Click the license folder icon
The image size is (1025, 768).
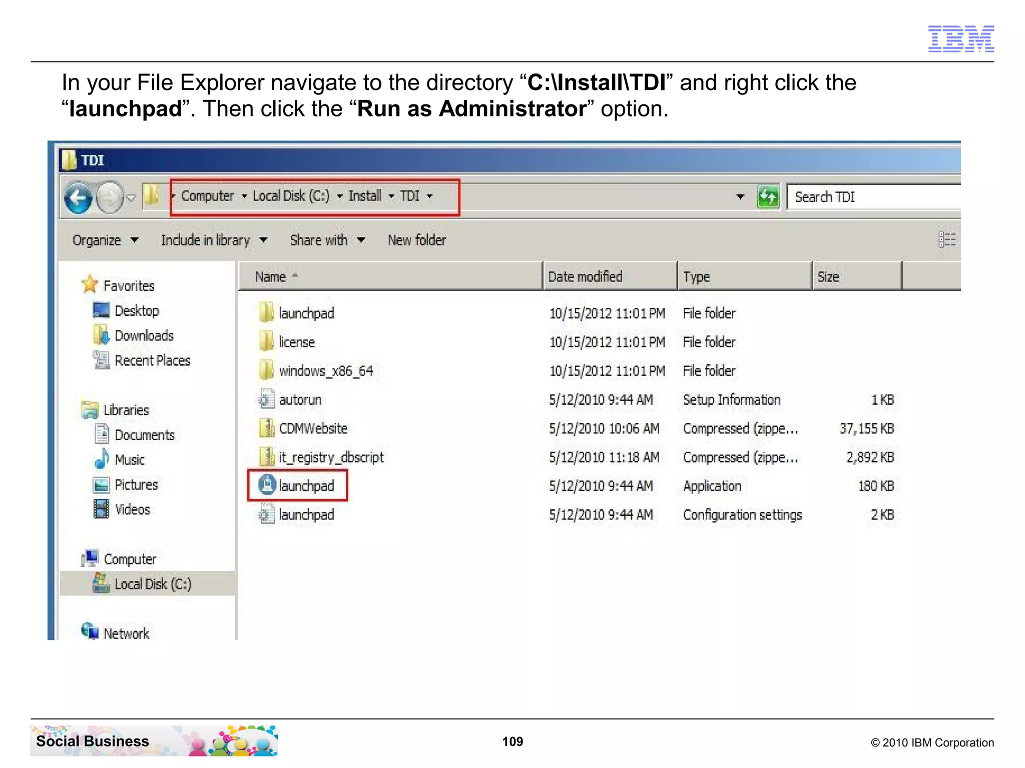pos(266,341)
